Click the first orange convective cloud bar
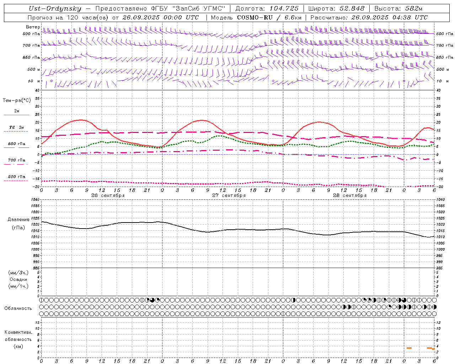Viewport: 455px width, 364px height. coord(409,348)
